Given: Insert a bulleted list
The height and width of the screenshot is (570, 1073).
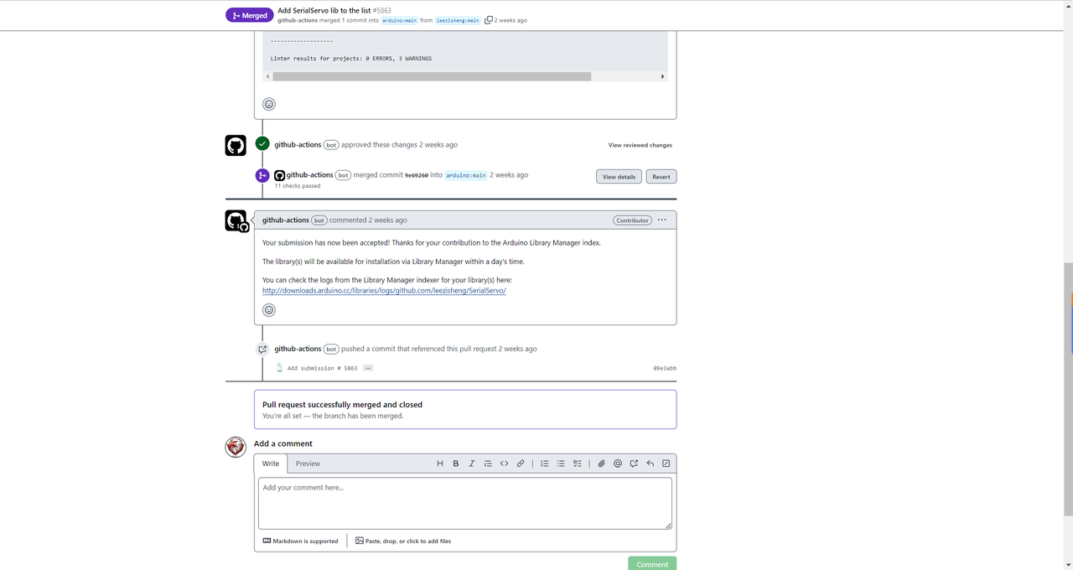Looking at the screenshot, I should 561,464.
